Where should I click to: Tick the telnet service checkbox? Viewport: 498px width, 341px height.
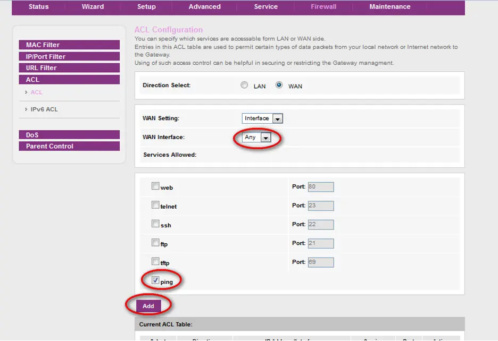[155, 205]
